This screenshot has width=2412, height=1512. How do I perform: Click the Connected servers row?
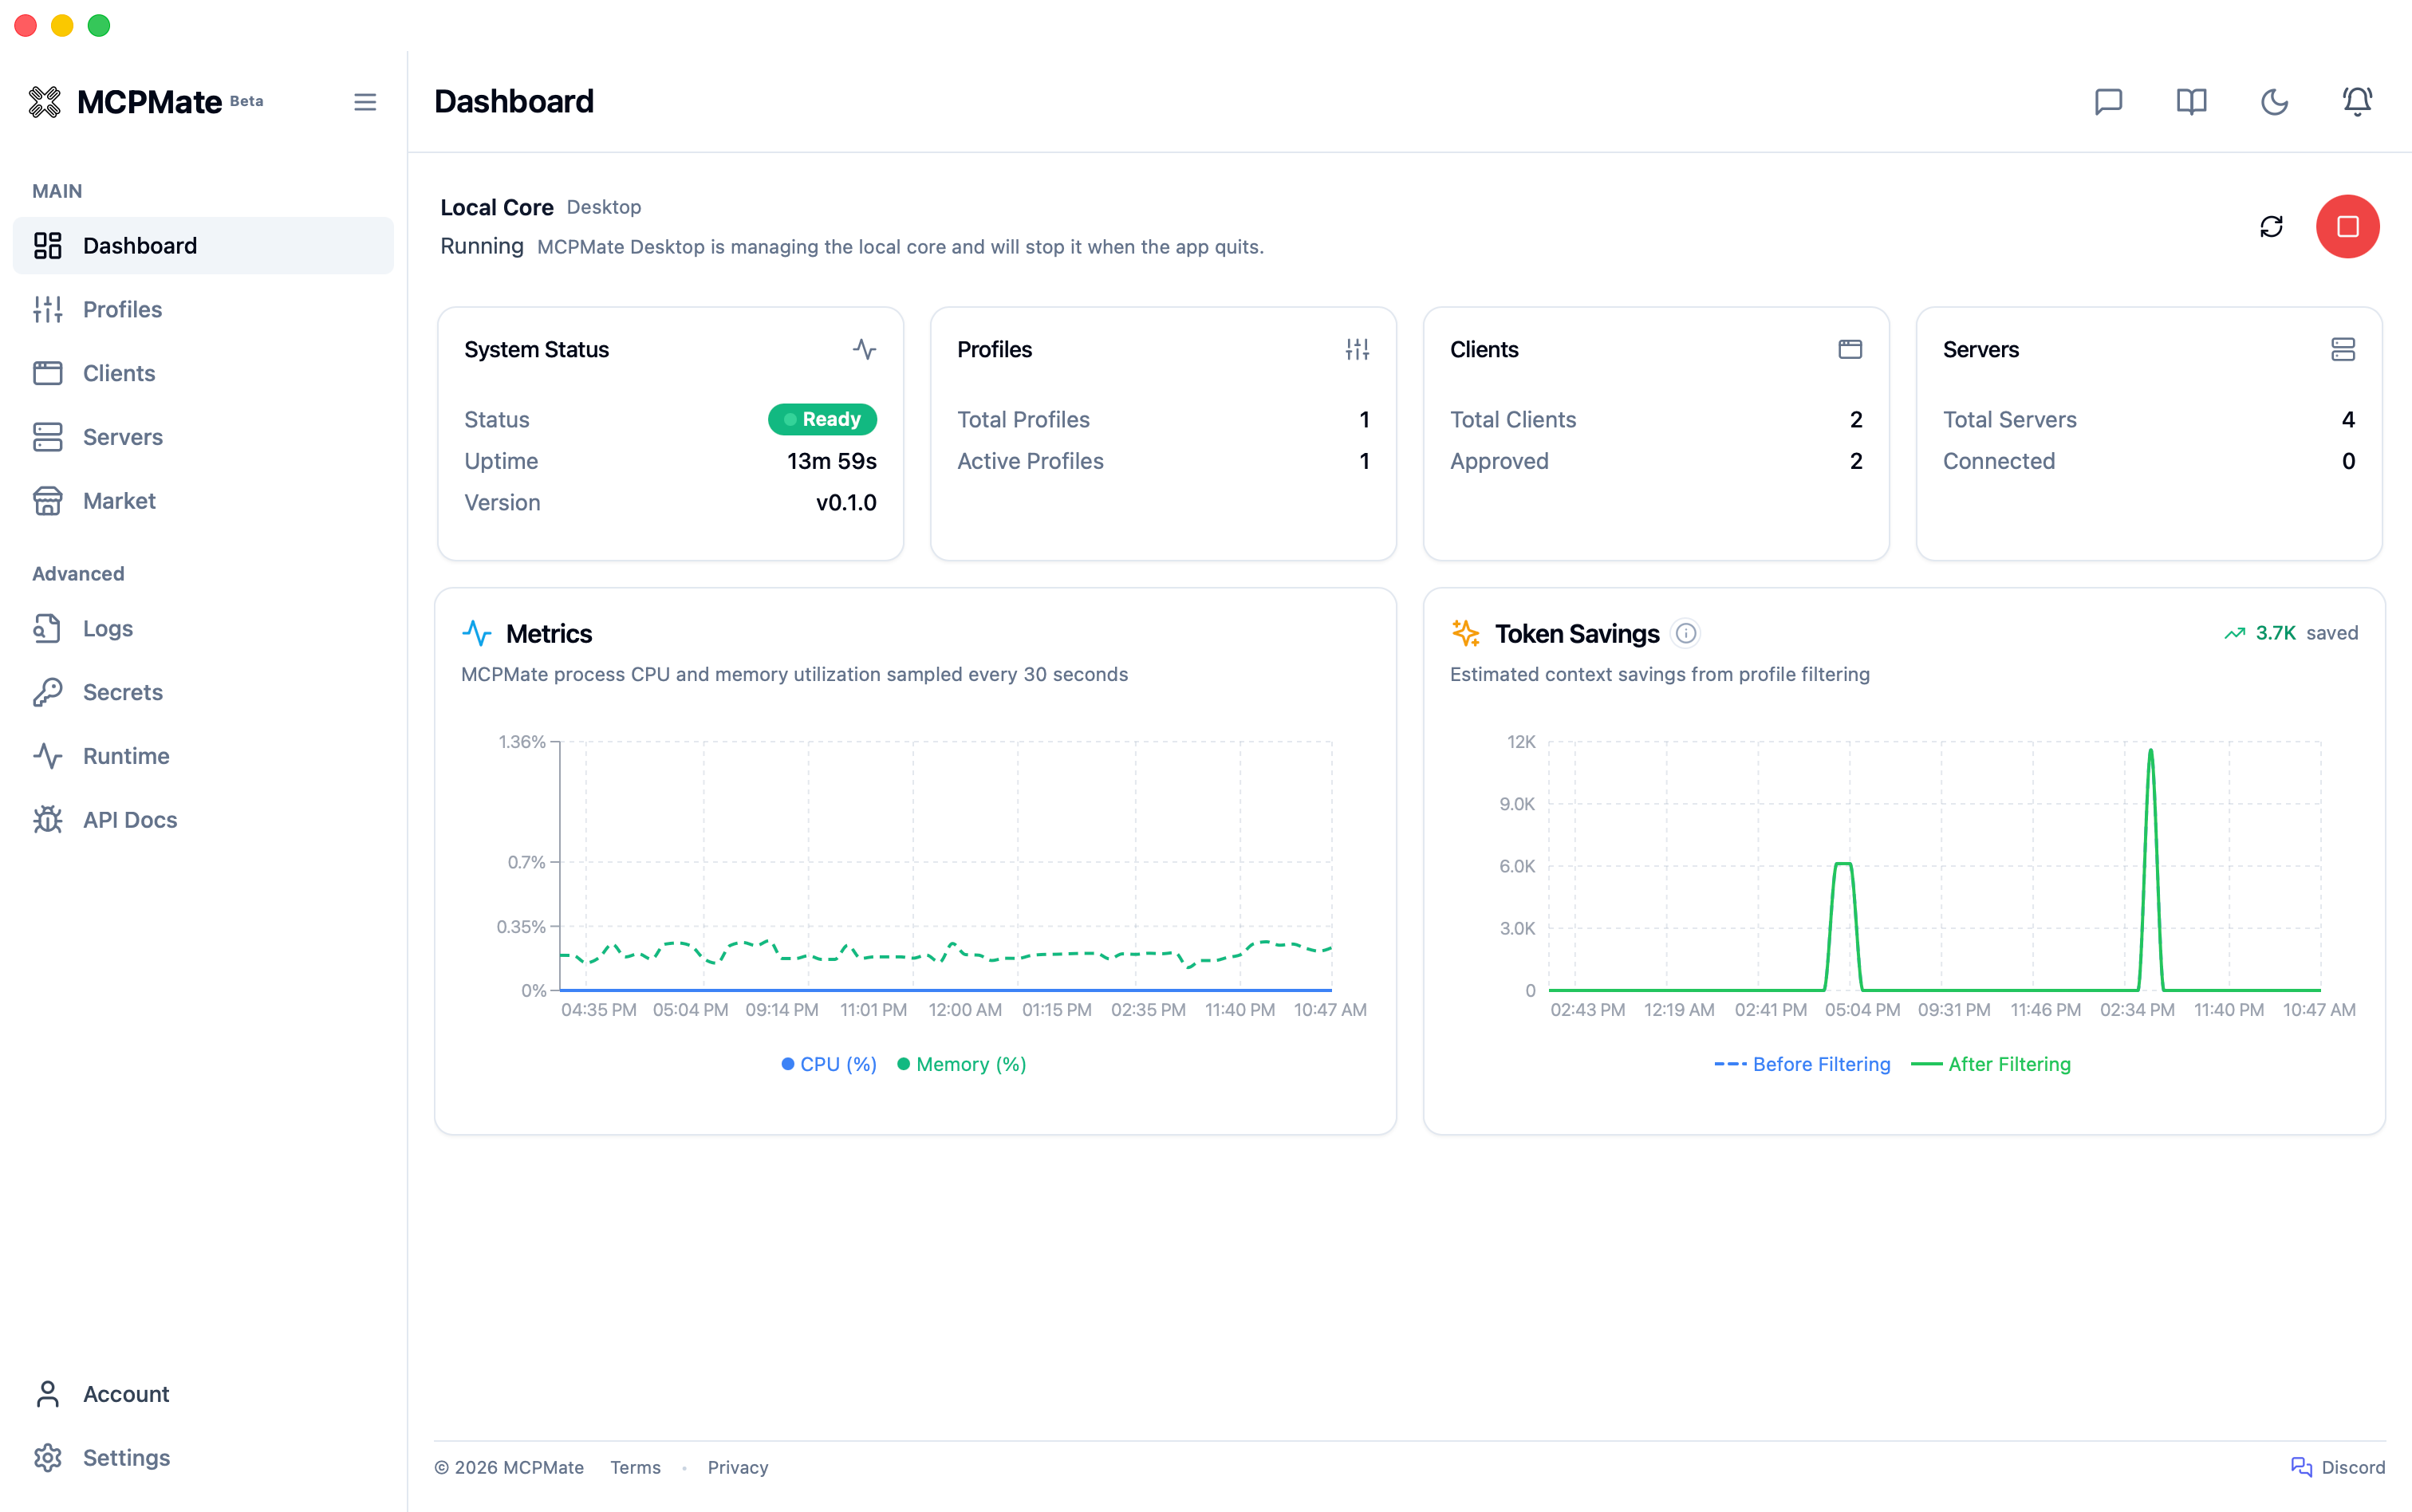tap(2149, 461)
